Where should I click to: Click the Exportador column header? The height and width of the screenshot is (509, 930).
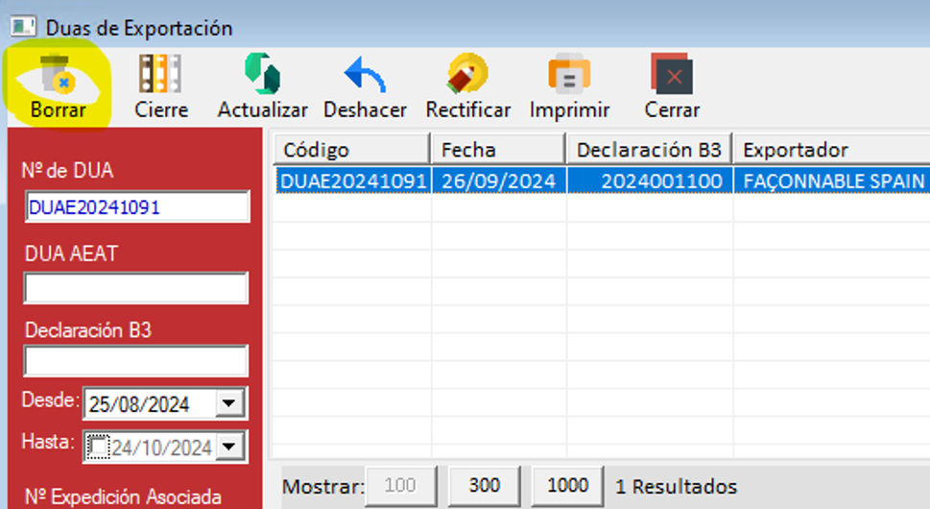[830, 150]
